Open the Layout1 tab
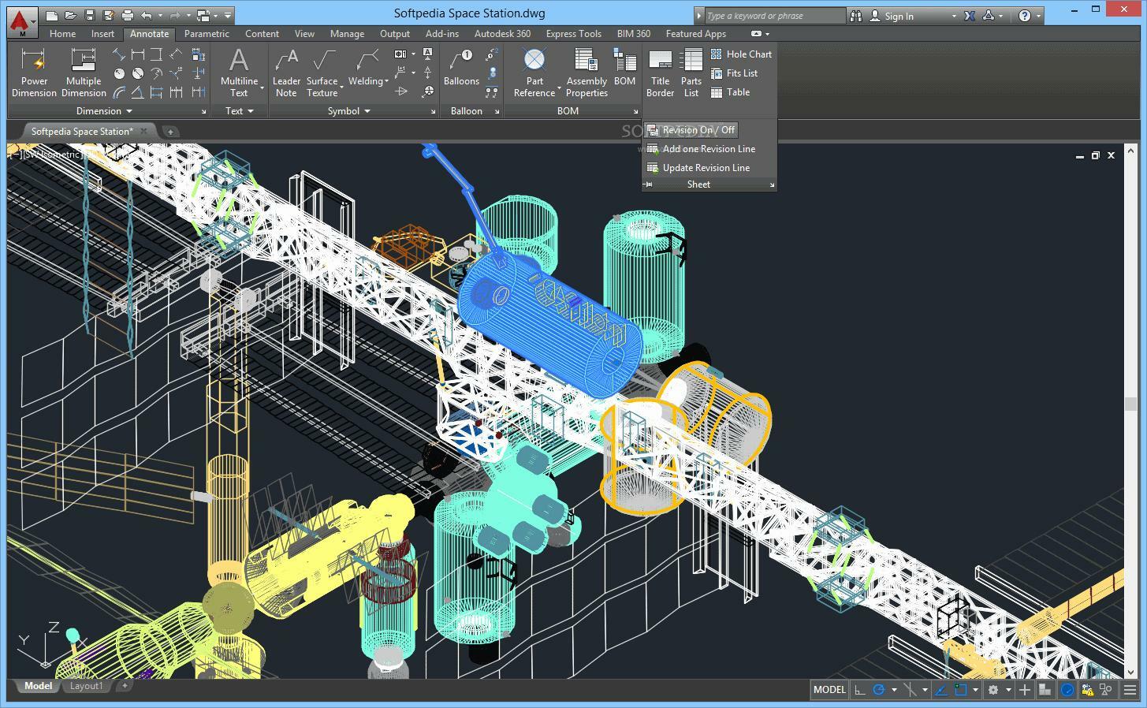1147x708 pixels. [86, 686]
